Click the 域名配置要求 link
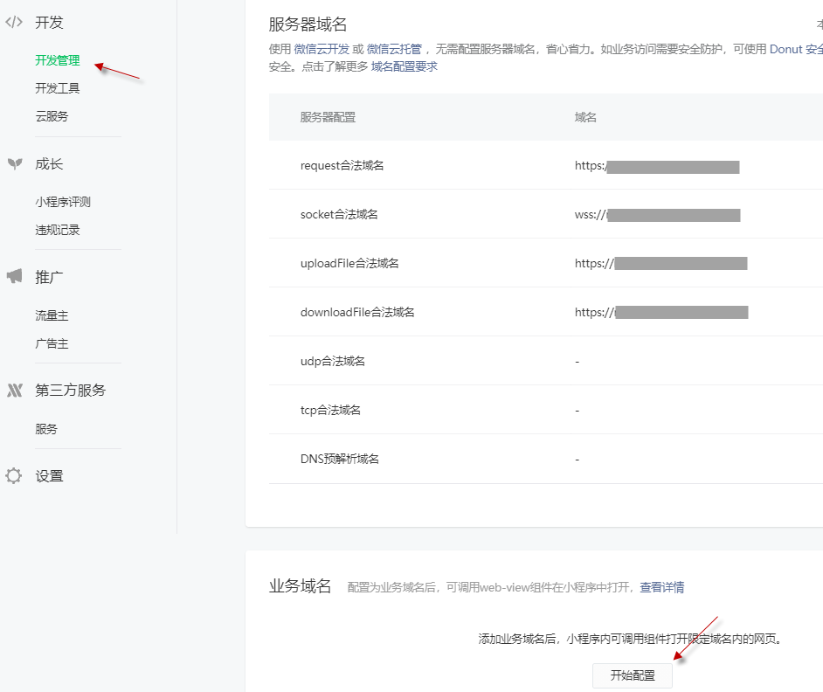 [x=404, y=66]
